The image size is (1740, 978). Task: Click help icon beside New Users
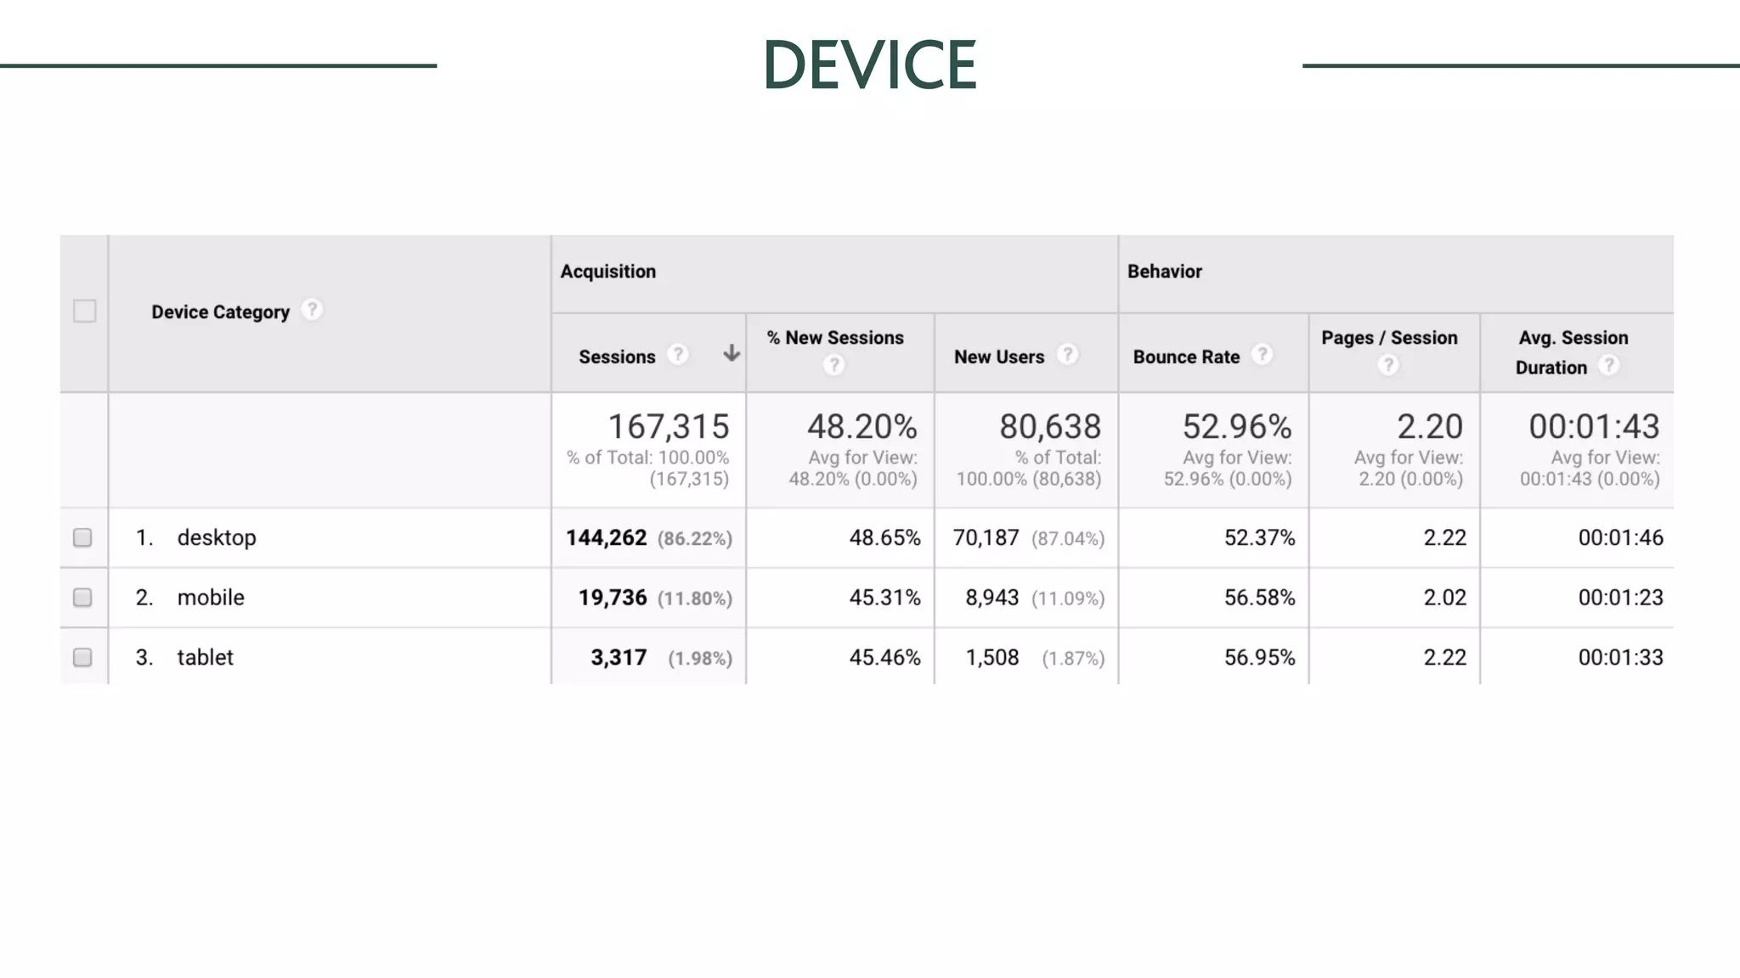tap(1067, 354)
